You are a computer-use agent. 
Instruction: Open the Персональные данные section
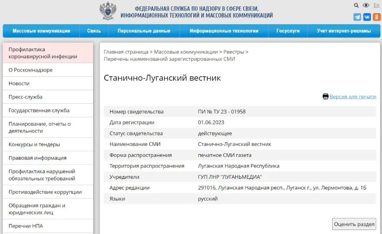(x=144, y=31)
